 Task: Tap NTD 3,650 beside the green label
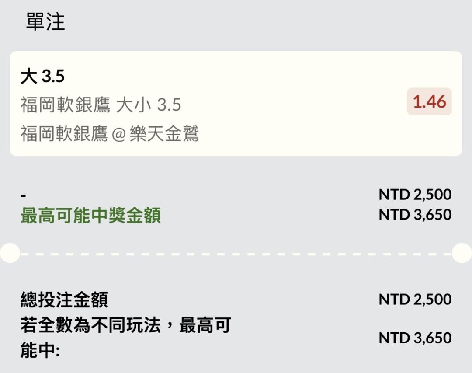(415, 215)
